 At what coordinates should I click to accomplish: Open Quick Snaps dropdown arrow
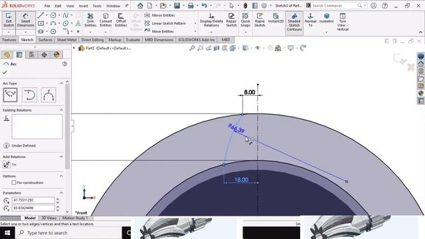point(245,32)
